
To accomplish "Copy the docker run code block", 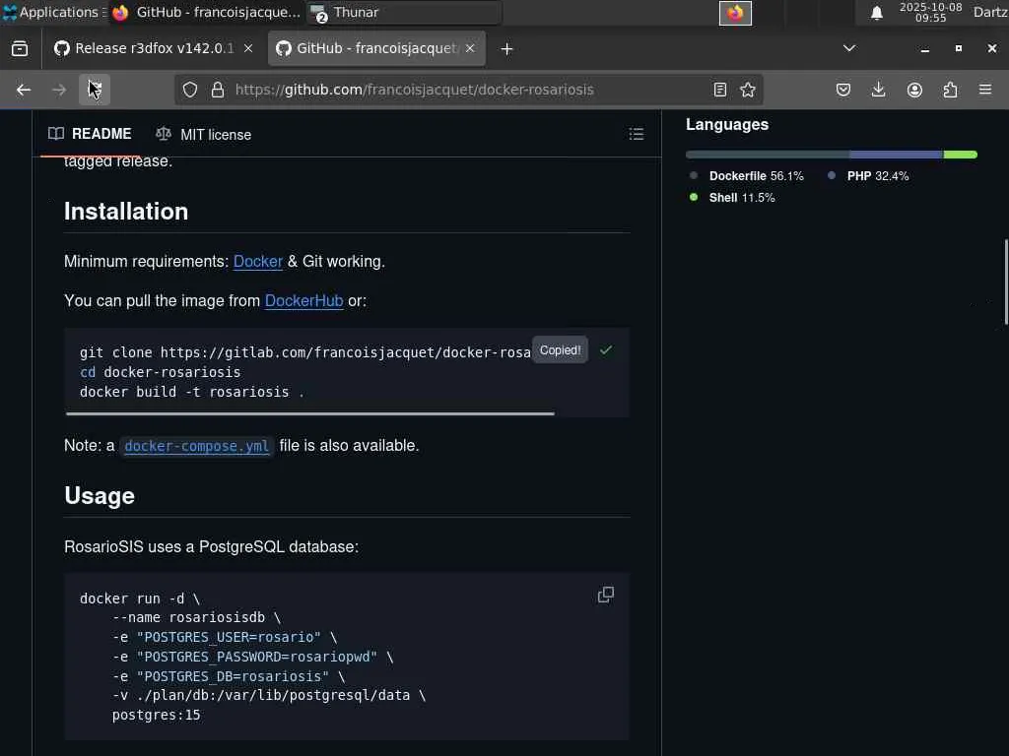I will (606, 595).
